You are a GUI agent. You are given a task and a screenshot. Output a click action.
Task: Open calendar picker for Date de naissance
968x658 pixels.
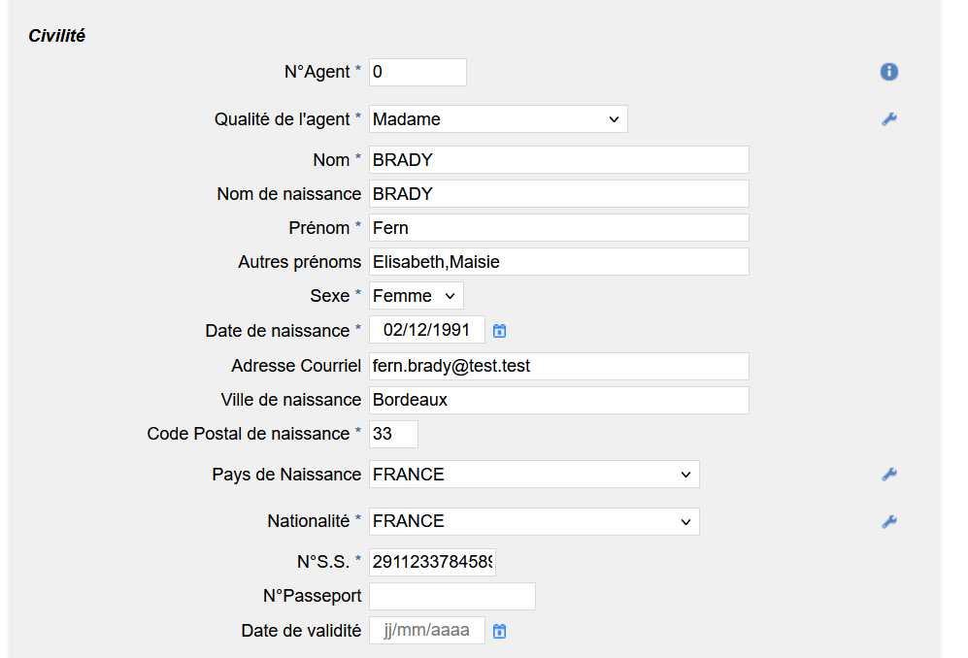tap(499, 331)
